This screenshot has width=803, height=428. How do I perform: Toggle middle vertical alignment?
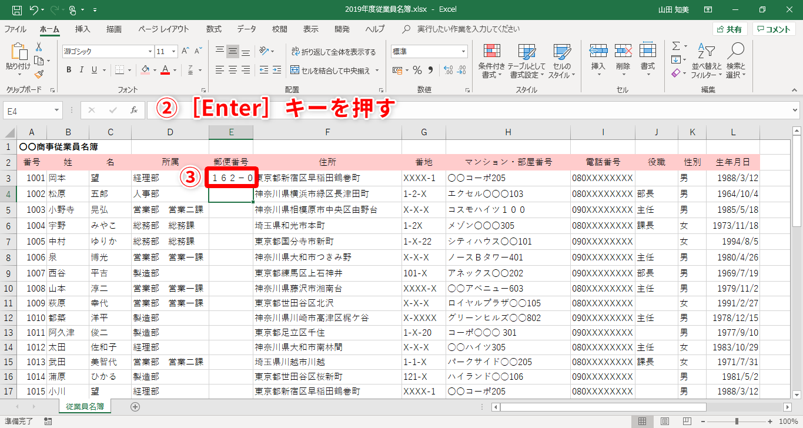click(233, 51)
